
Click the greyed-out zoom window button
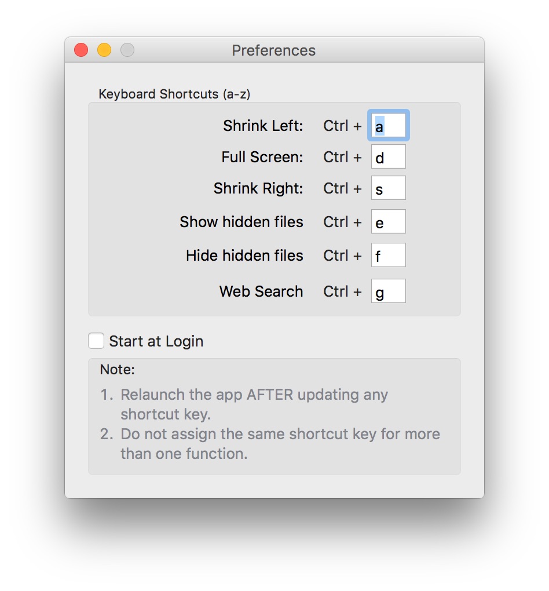pyautogui.click(x=127, y=50)
